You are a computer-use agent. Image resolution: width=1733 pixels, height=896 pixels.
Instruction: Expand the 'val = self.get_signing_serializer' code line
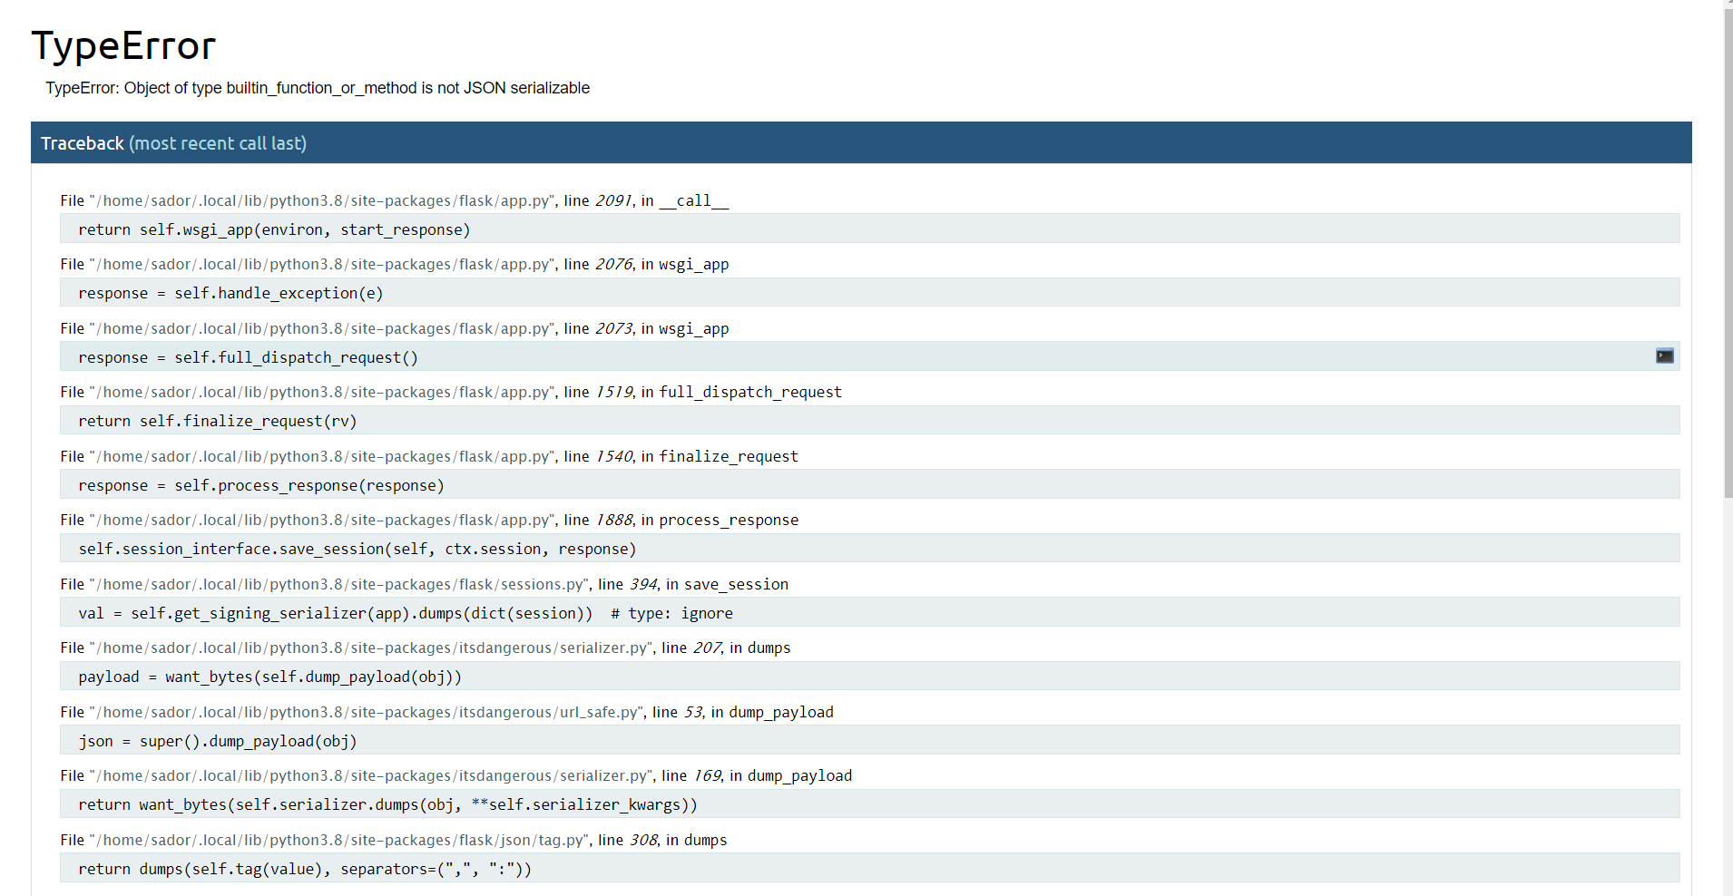click(869, 613)
